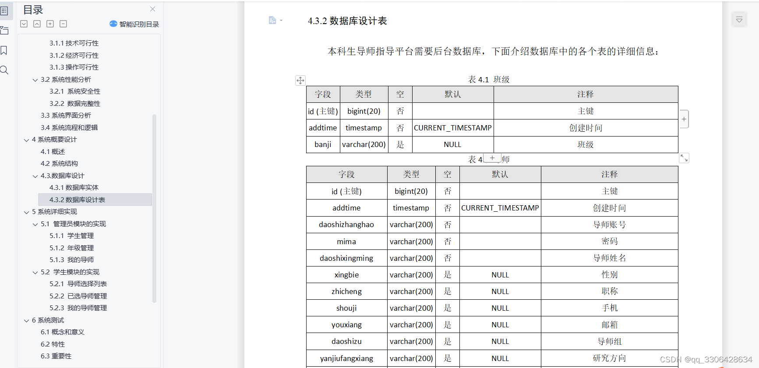The height and width of the screenshot is (368, 759).
Task: Collapse the 4 系统概要设计 outline node
Action: point(26,140)
